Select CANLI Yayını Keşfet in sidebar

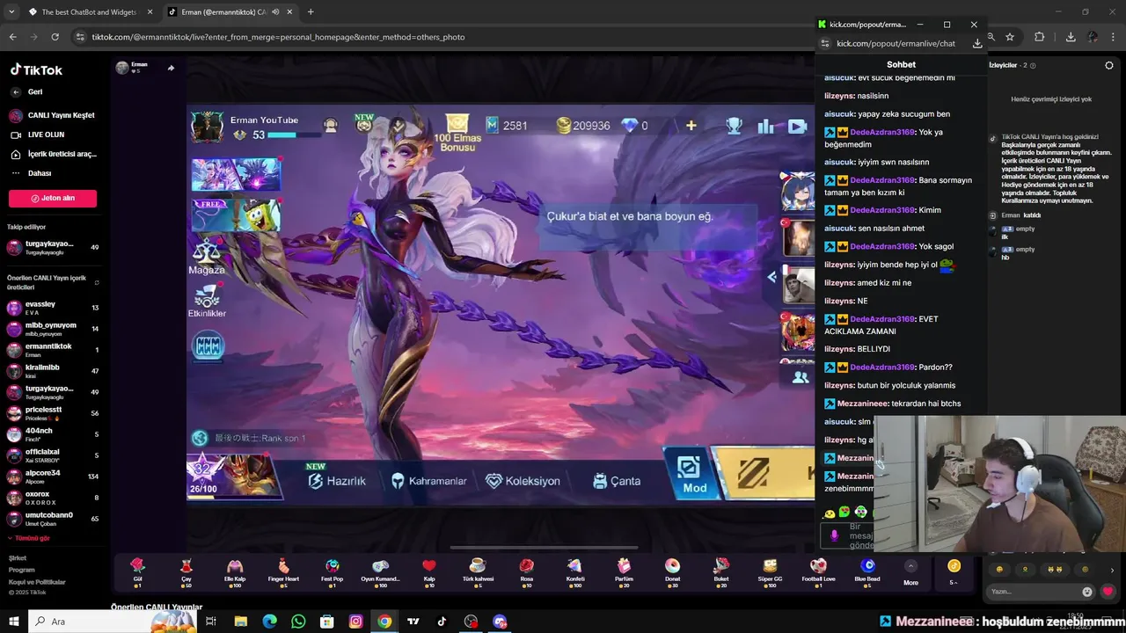click(53, 115)
